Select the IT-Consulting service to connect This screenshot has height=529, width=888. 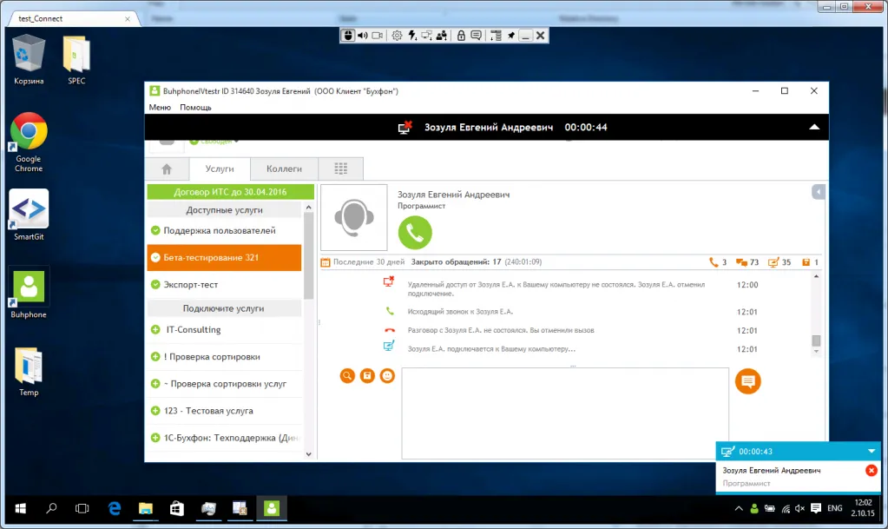point(193,329)
